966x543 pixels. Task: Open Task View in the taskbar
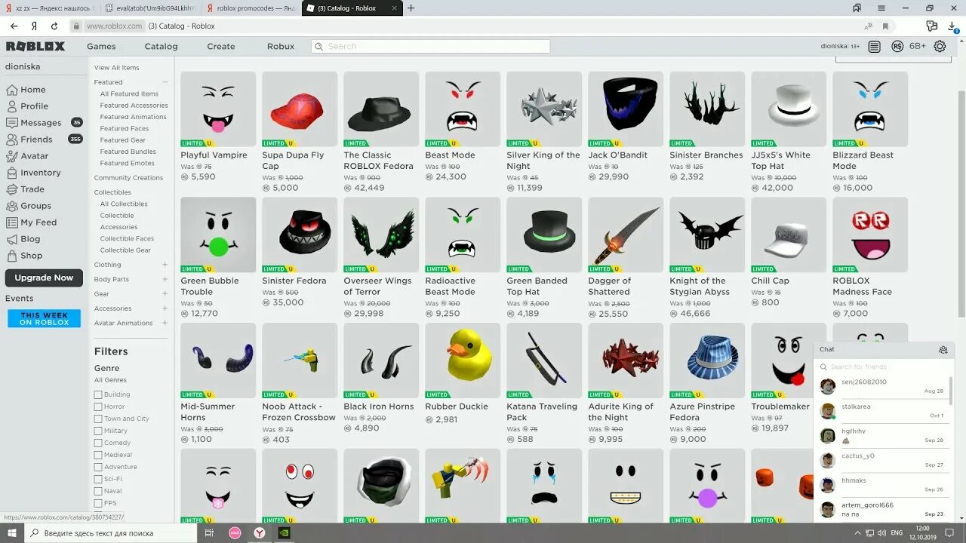[x=209, y=532]
